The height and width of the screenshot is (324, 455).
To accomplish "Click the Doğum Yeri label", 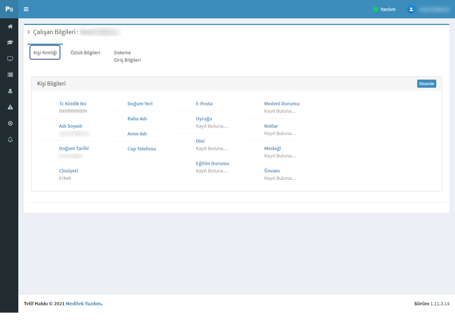I will coord(140,103).
